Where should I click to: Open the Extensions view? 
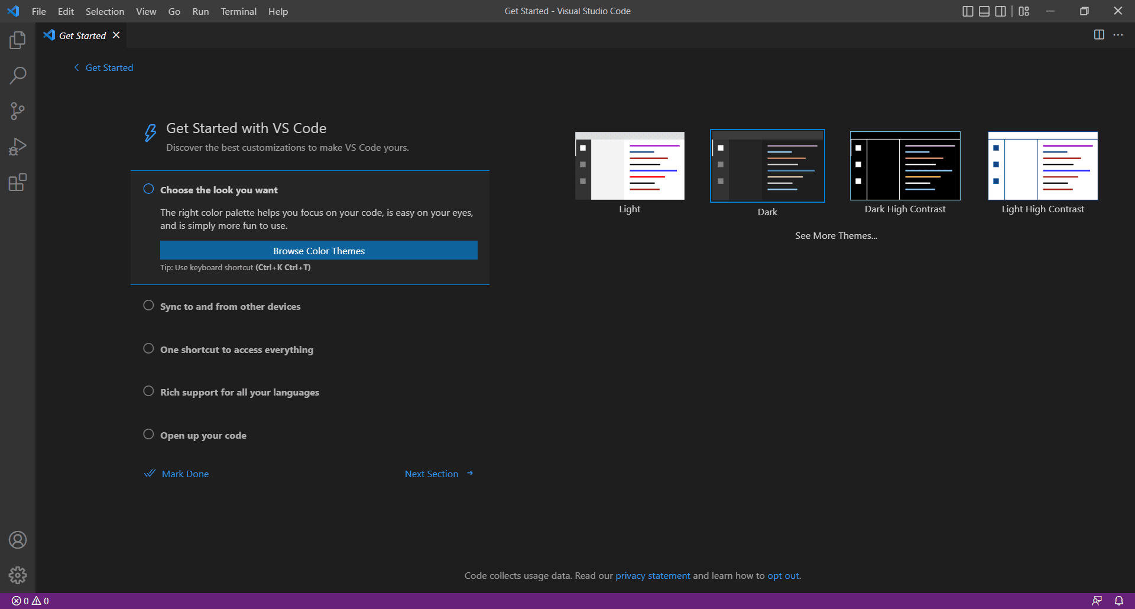(17, 182)
